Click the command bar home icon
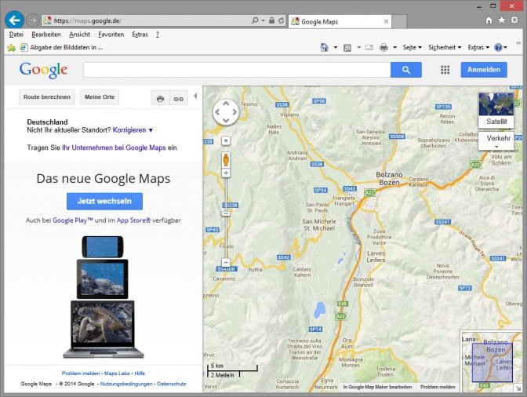Screen dimensions: 527x397 324,47
